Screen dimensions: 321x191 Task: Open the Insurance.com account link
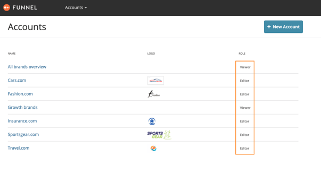[x=22, y=121]
